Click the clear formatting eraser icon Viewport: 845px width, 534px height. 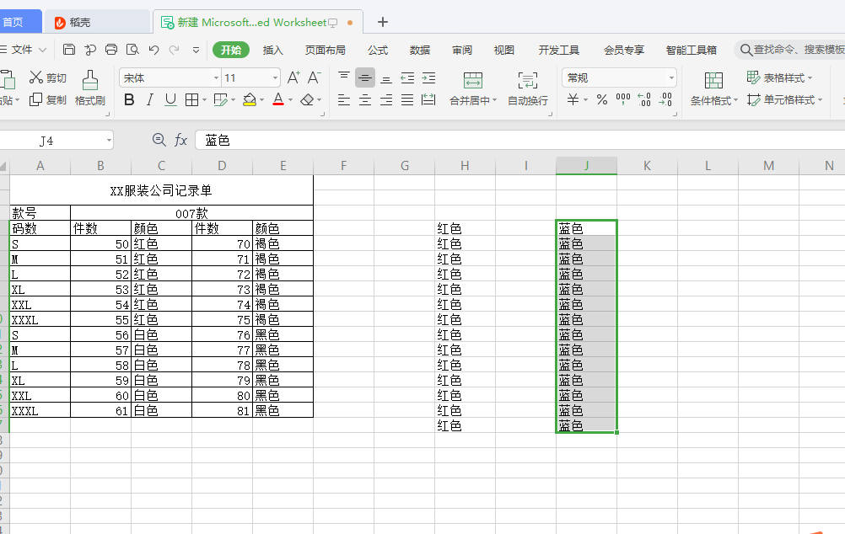tap(307, 99)
